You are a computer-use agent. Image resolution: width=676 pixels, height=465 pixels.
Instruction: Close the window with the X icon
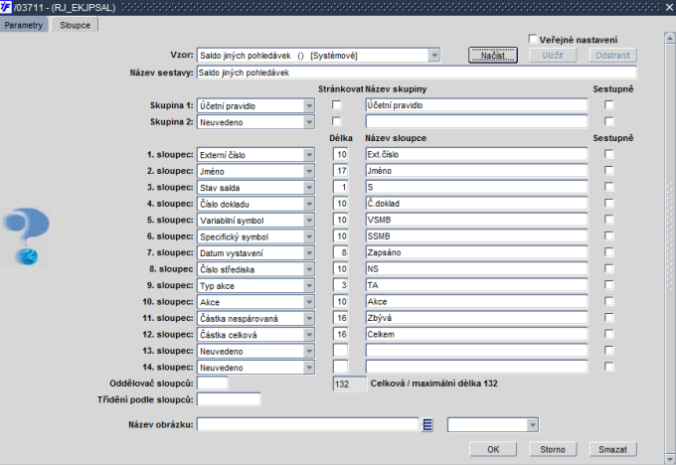click(x=669, y=7)
